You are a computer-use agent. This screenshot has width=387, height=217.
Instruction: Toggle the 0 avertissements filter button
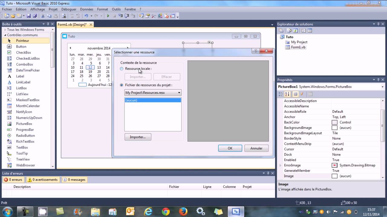click(x=42, y=180)
